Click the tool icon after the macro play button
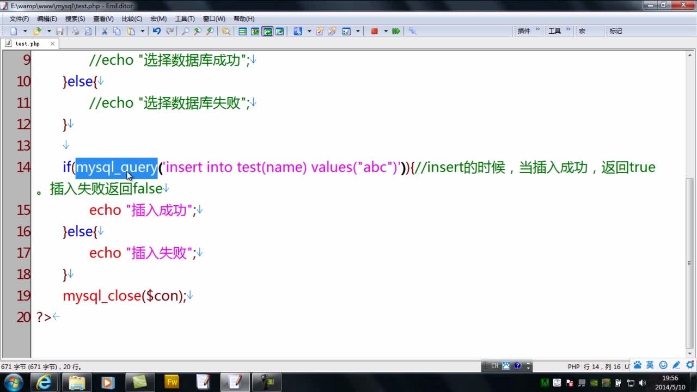Viewport: 697px width, 392px height. [x=412, y=31]
